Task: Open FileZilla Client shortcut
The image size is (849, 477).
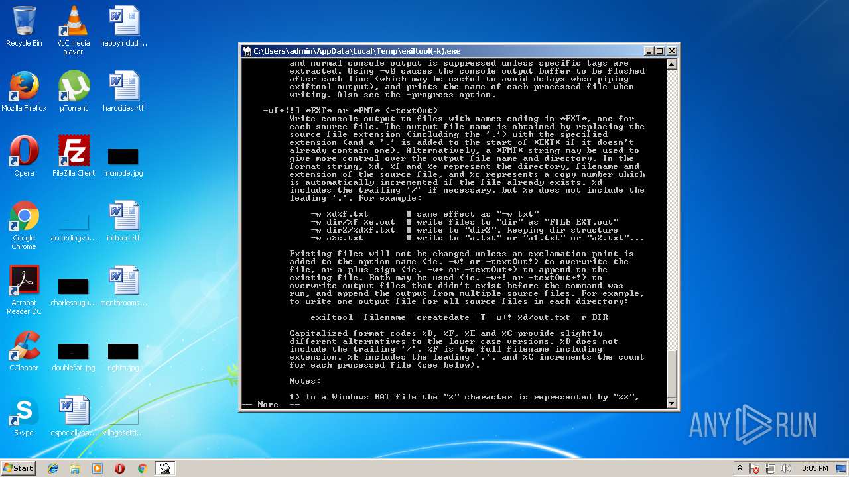Action: 74,156
